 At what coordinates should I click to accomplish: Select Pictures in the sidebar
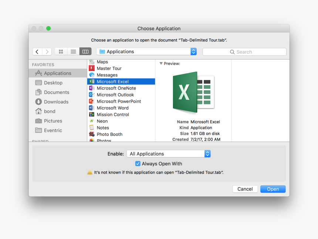(58, 121)
